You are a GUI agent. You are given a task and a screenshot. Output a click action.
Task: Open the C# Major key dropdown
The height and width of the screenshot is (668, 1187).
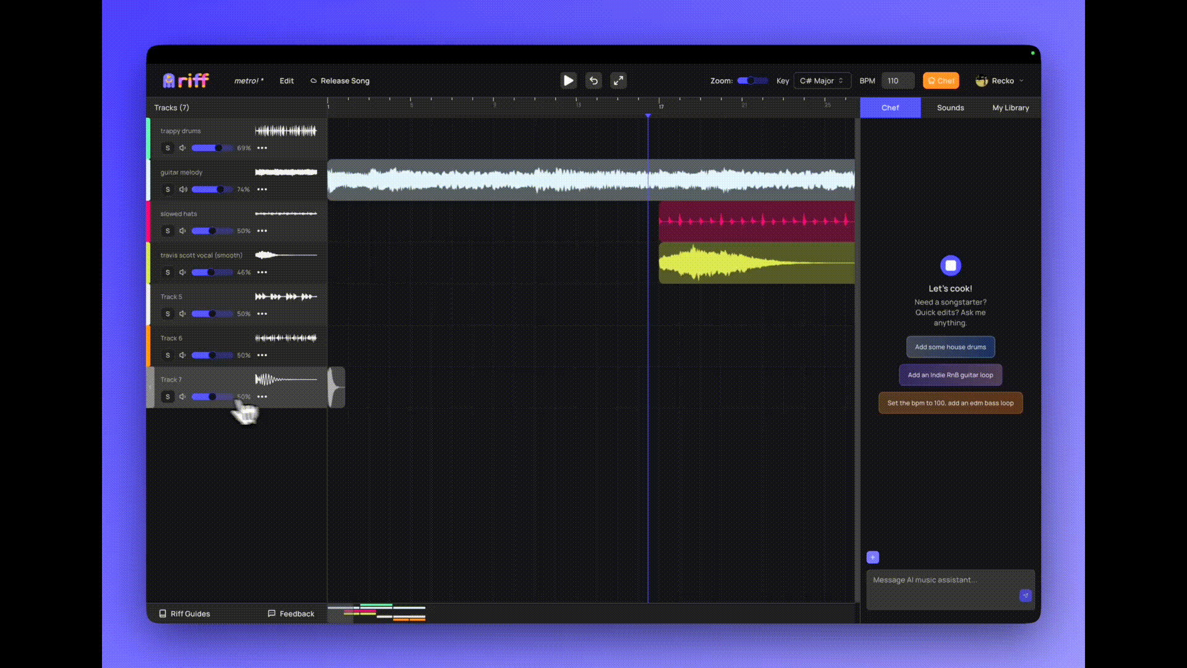pyautogui.click(x=822, y=80)
